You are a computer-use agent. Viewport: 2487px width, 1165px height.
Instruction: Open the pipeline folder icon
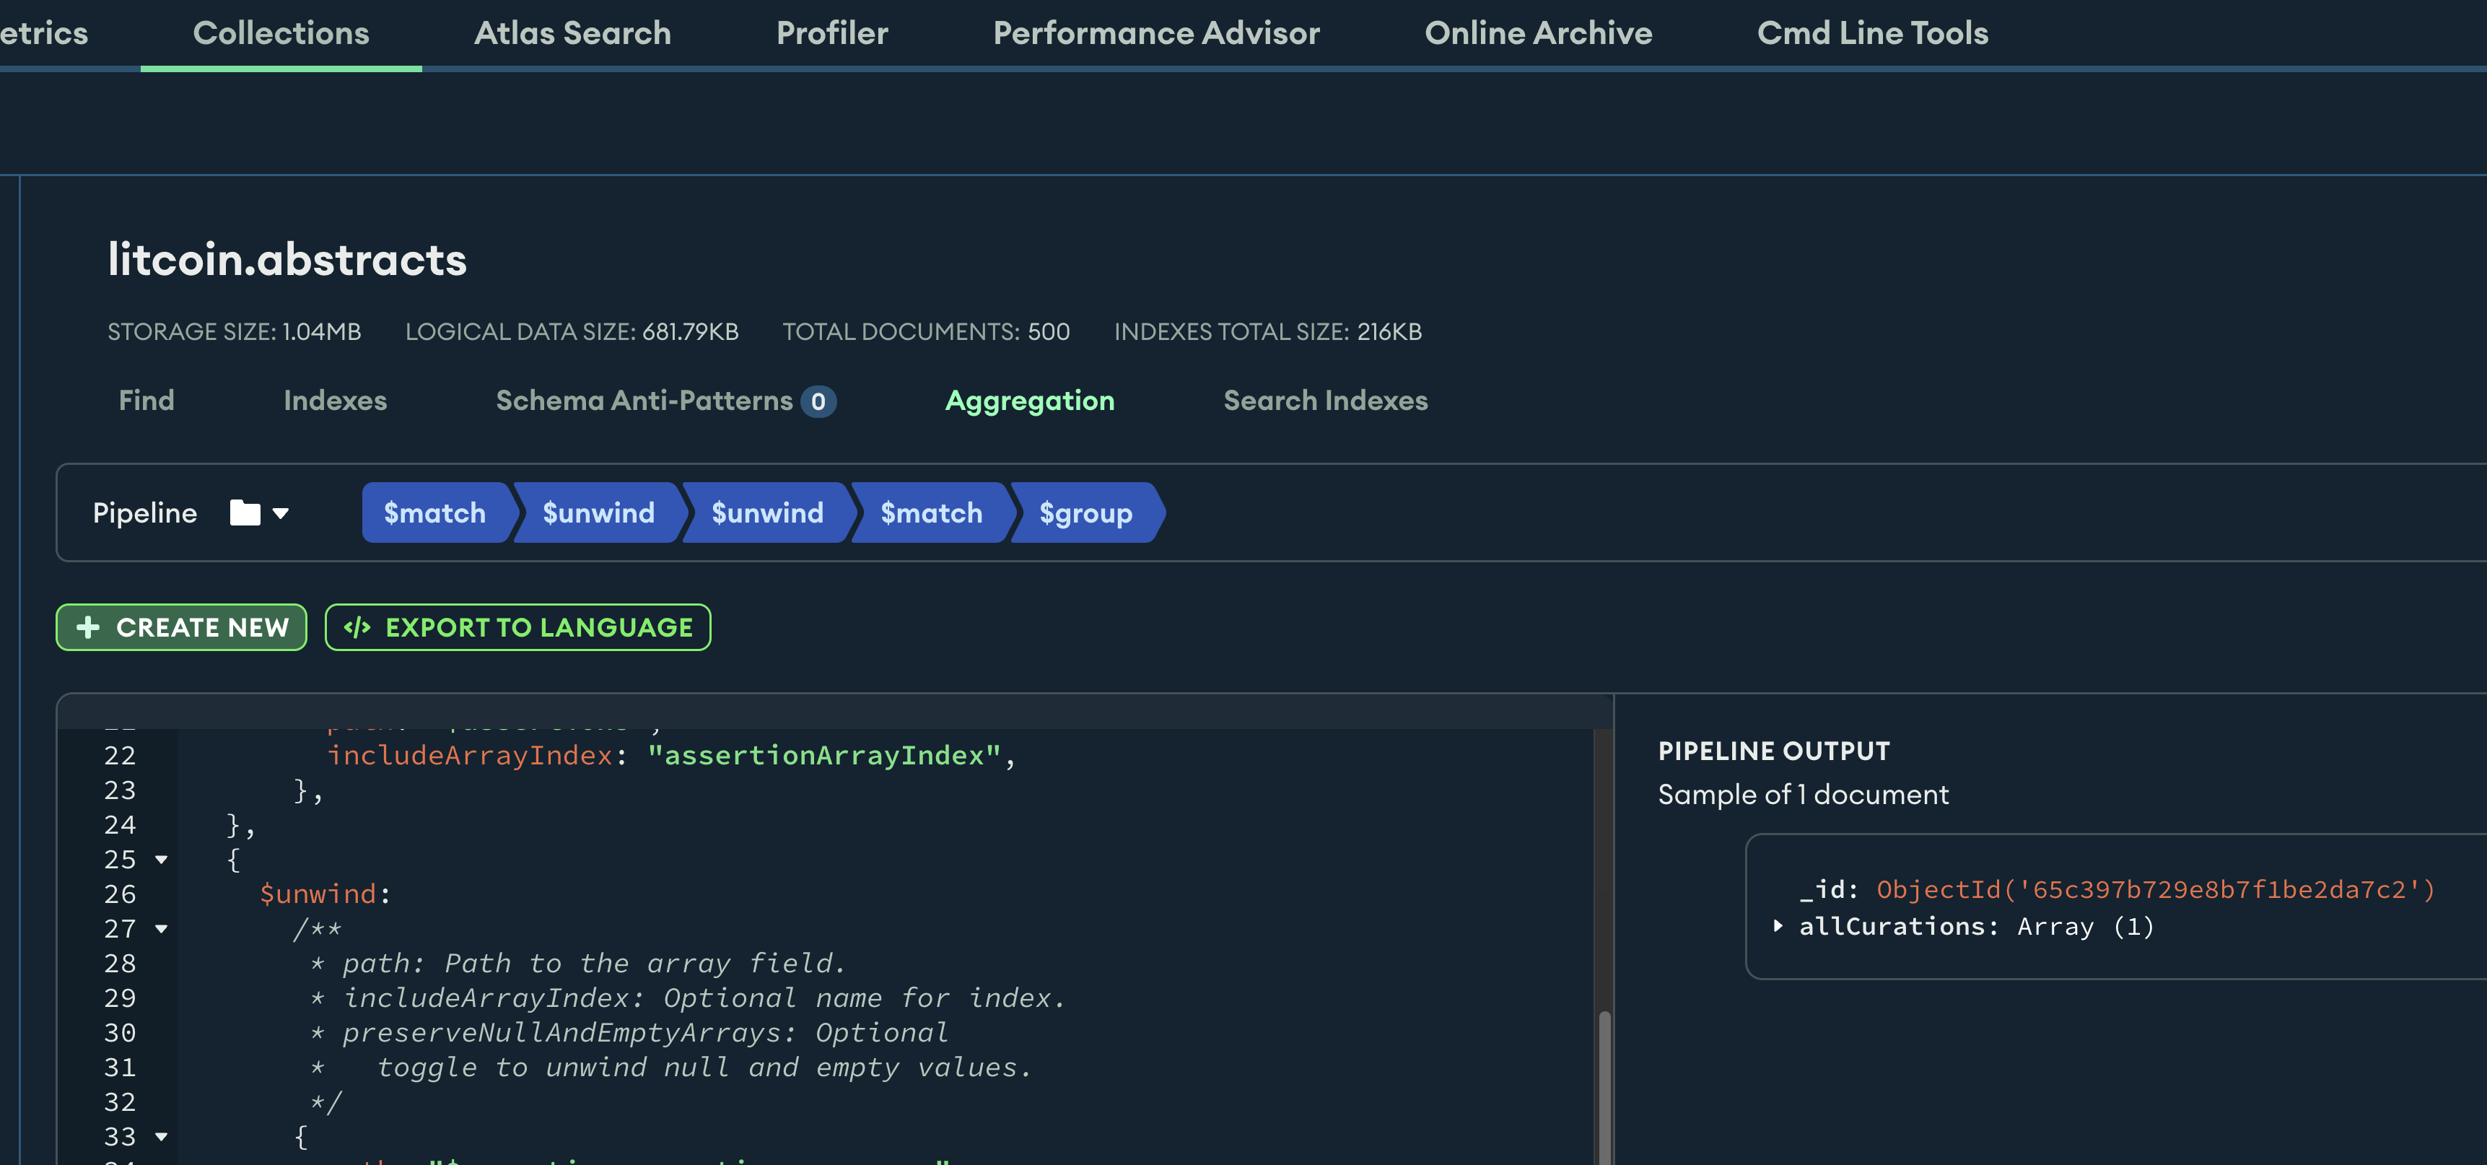click(244, 512)
